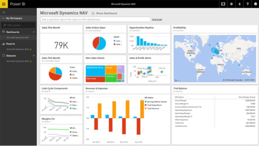
Task: Select Total Revenue row in Trial Balance
Action: tap(215, 126)
